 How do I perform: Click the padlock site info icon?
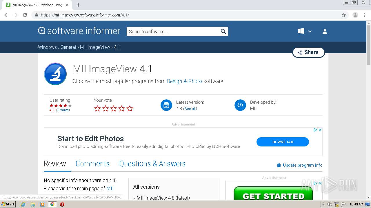tap(36, 15)
